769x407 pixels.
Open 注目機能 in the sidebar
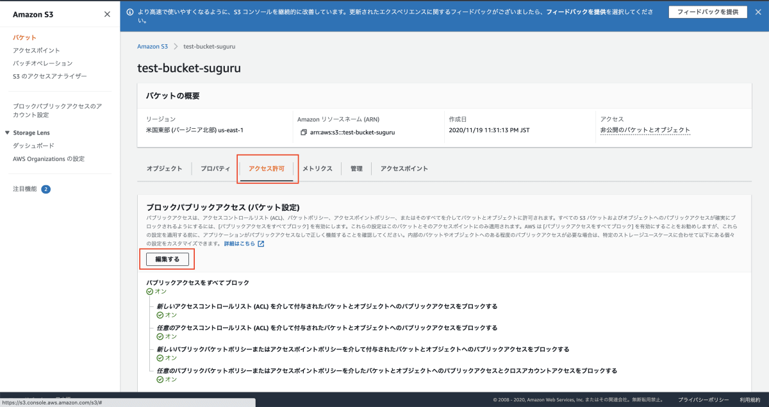pos(25,189)
